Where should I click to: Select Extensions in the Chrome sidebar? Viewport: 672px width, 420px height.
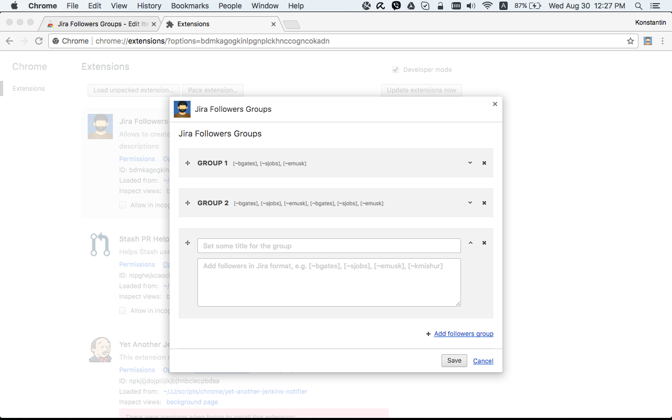pyautogui.click(x=29, y=89)
